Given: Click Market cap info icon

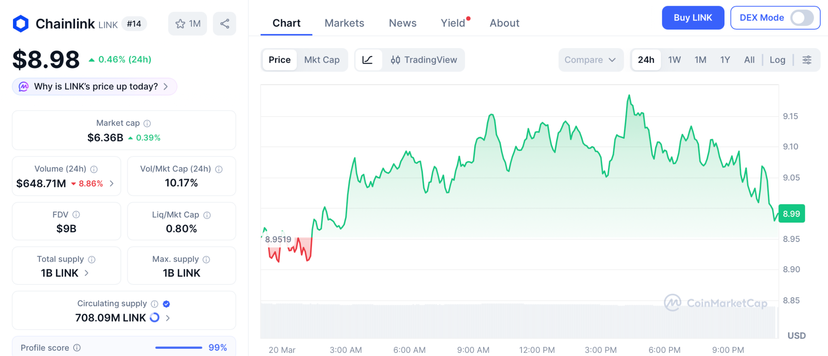Looking at the screenshot, I should [147, 123].
